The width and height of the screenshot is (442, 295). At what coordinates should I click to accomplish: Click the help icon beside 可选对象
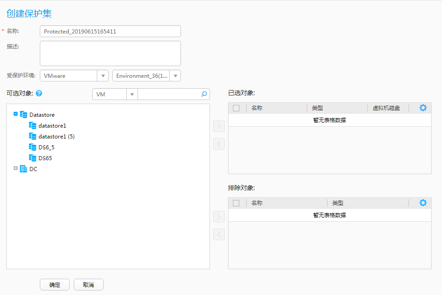(x=39, y=93)
